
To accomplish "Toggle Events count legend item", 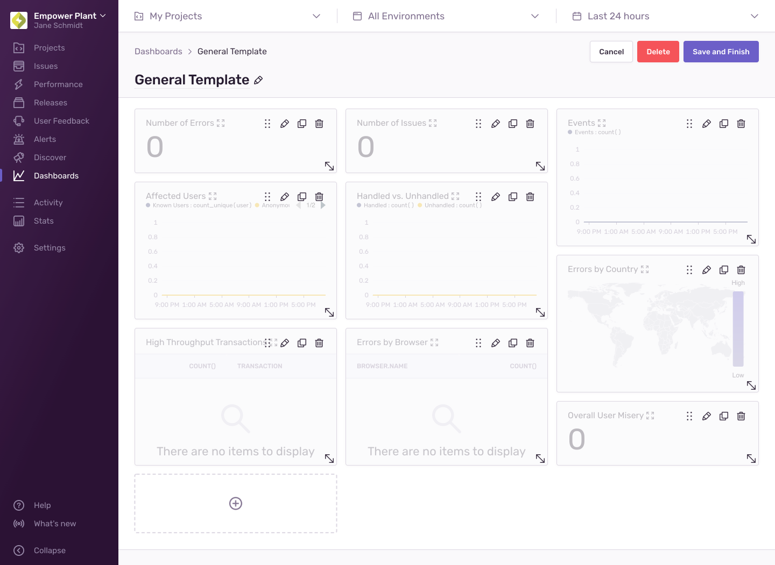I will [x=594, y=132].
